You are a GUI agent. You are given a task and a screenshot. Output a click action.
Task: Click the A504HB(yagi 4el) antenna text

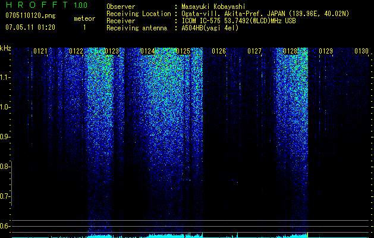[210, 28]
